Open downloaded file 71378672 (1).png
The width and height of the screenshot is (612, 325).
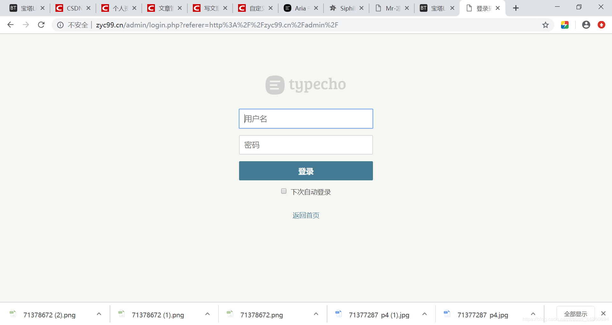click(x=158, y=315)
